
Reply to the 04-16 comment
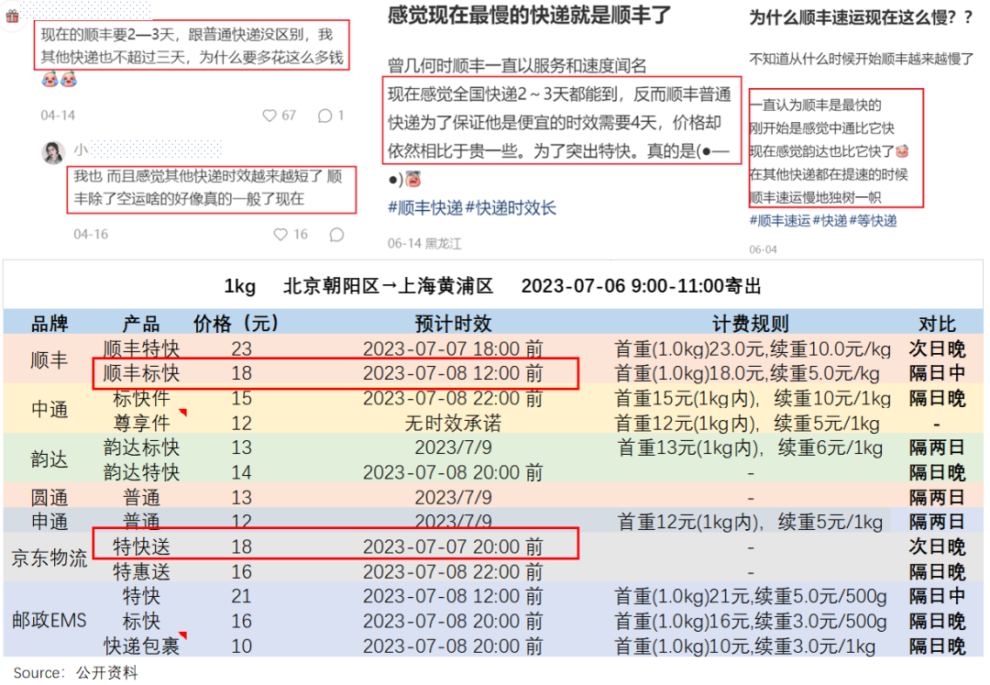point(336,234)
